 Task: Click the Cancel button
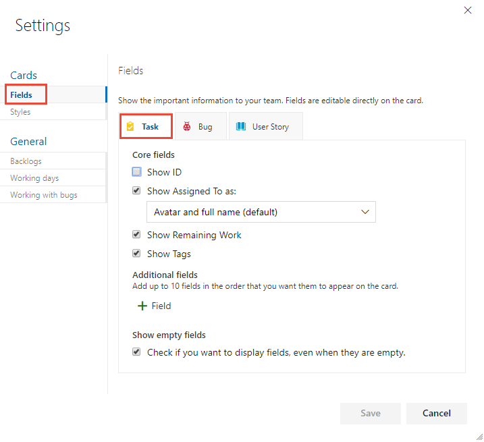pyautogui.click(x=437, y=413)
